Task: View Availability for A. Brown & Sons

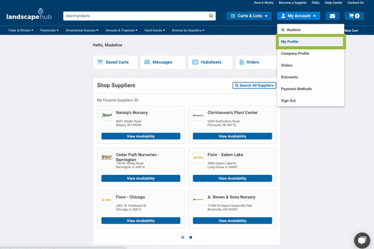Action: pos(233,220)
